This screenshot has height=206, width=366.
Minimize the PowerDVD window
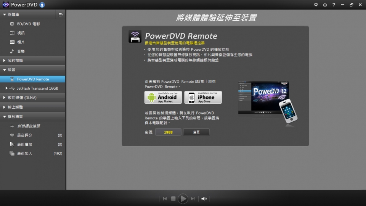point(343,5)
